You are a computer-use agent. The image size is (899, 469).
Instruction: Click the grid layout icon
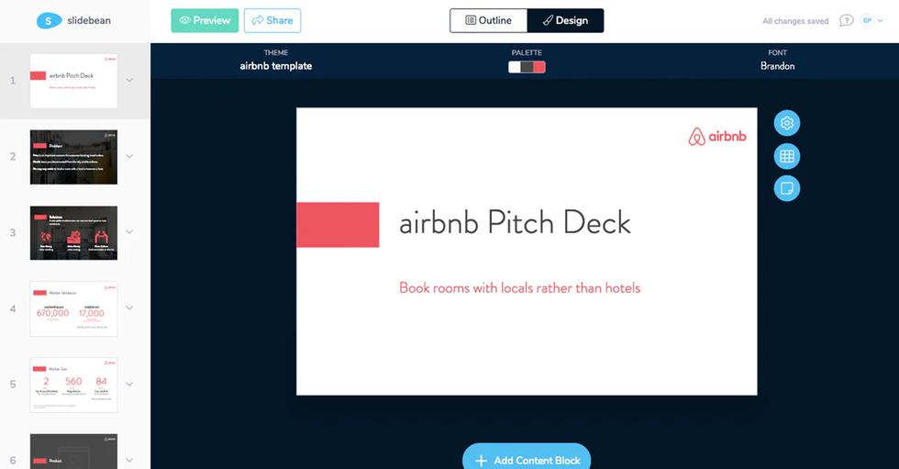tap(786, 156)
